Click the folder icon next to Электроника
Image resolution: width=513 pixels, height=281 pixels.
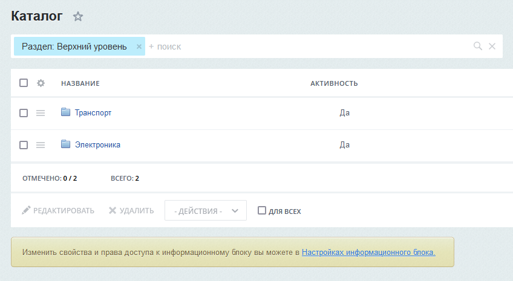[x=66, y=144]
